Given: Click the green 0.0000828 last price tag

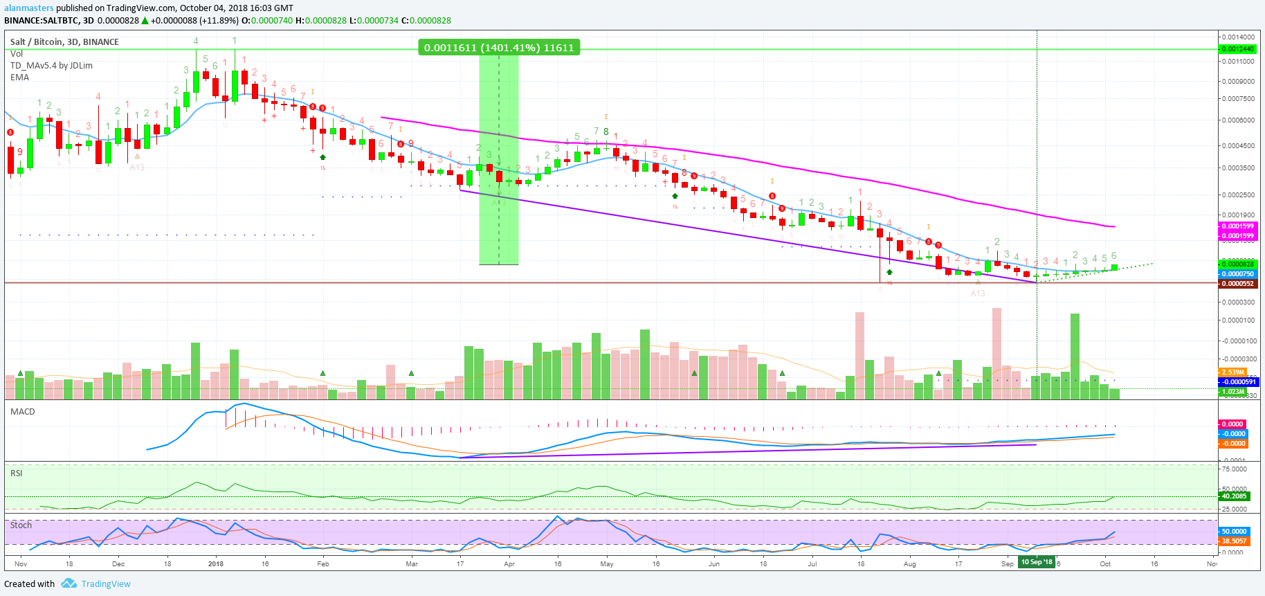Looking at the screenshot, I should click(x=1237, y=264).
